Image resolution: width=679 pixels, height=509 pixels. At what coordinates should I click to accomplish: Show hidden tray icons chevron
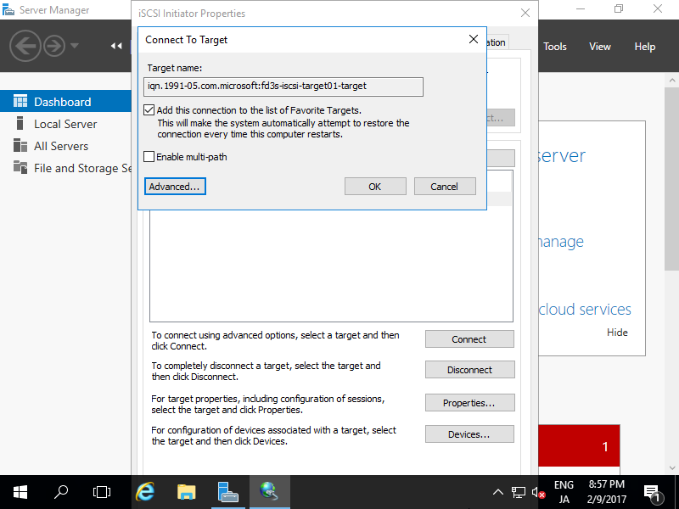[x=498, y=492]
